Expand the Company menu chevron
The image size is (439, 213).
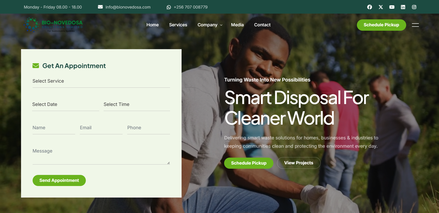pos(221,25)
